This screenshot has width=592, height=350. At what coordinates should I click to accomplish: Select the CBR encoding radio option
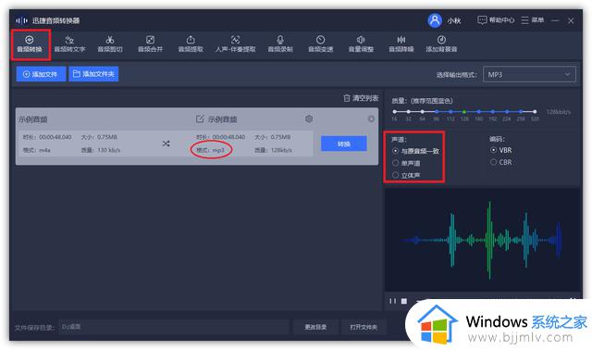tap(493, 162)
